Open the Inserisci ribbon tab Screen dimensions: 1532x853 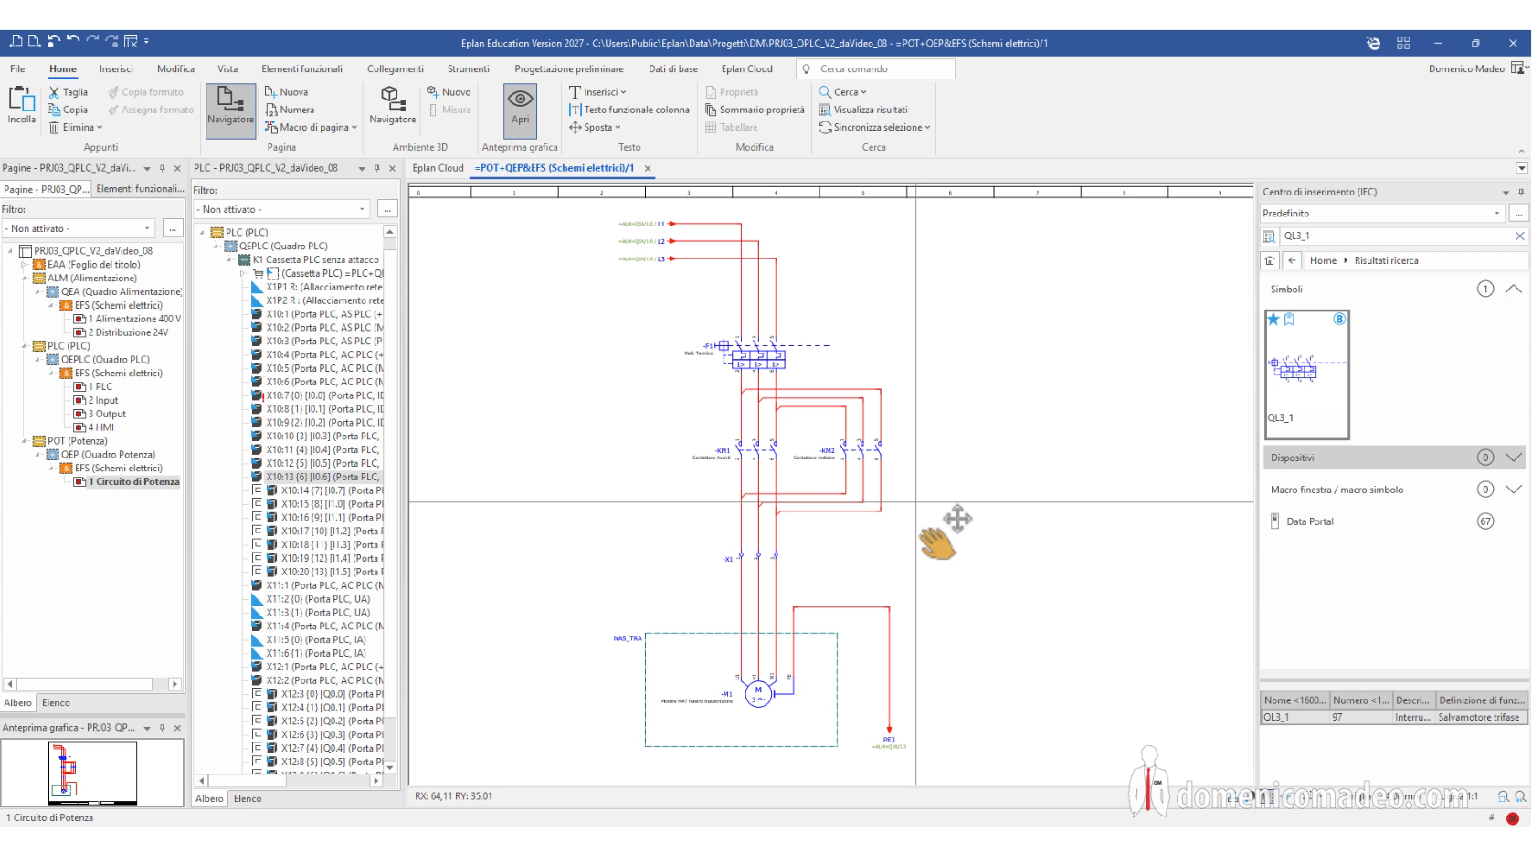(116, 68)
